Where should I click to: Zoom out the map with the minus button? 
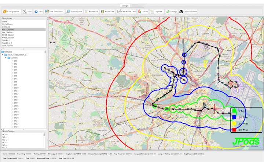tap(55, 43)
